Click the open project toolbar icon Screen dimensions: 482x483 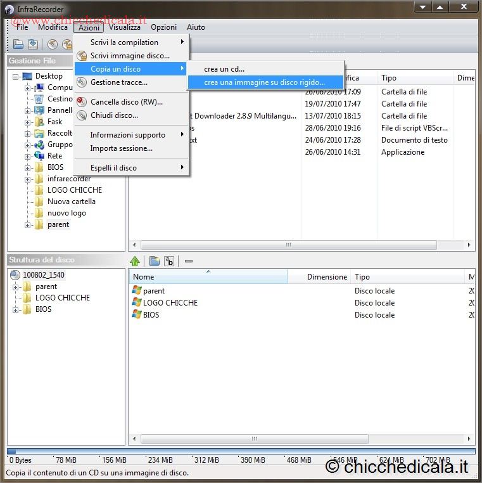coord(18,44)
